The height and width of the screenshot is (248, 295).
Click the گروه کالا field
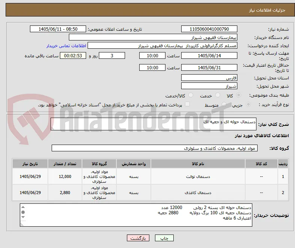(155, 148)
